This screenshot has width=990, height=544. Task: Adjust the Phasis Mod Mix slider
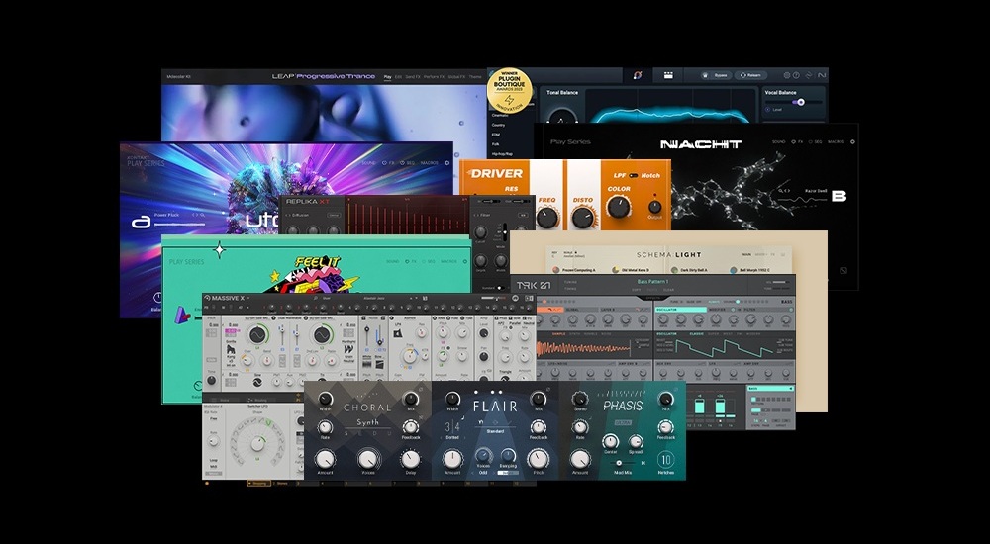pos(622,463)
